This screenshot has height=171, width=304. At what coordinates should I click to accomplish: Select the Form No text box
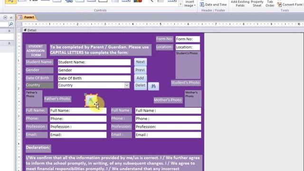pos(188,39)
